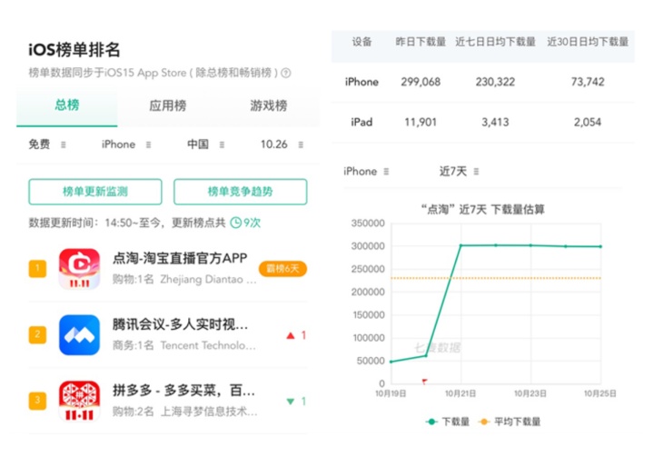The image size is (654, 467).
Task: Click the 10月25日 data point on chart
Action: (600, 246)
